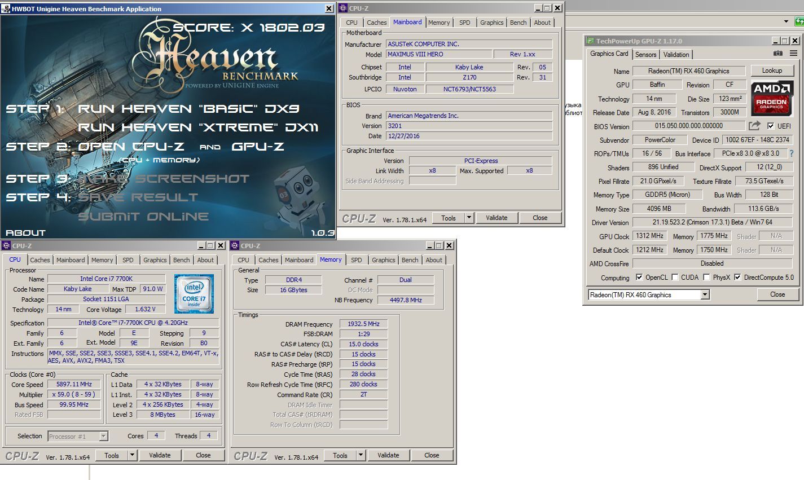Click the Core Speed value in CPU-Z
This screenshot has width=804, height=480.
(74, 384)
